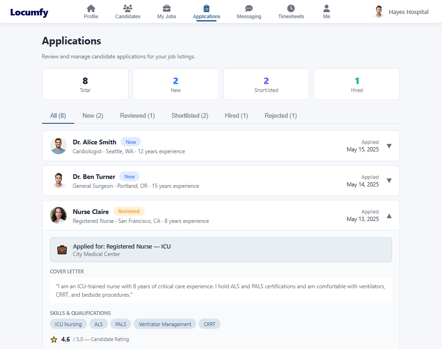Click the SKILLS & QUALIFICATIONS section label
Screen dimensions: 442x349
(x=80, y=313)
